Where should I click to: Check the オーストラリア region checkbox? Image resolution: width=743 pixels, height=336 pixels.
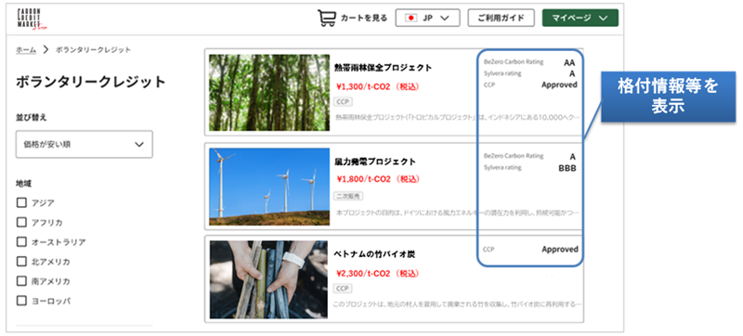[21, 242]
